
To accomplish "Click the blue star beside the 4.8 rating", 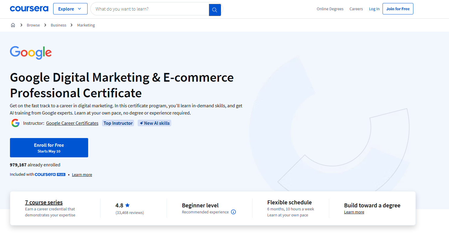I will (x=127, y=205).
